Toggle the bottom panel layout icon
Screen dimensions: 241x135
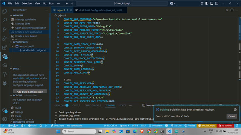(212, 3)
